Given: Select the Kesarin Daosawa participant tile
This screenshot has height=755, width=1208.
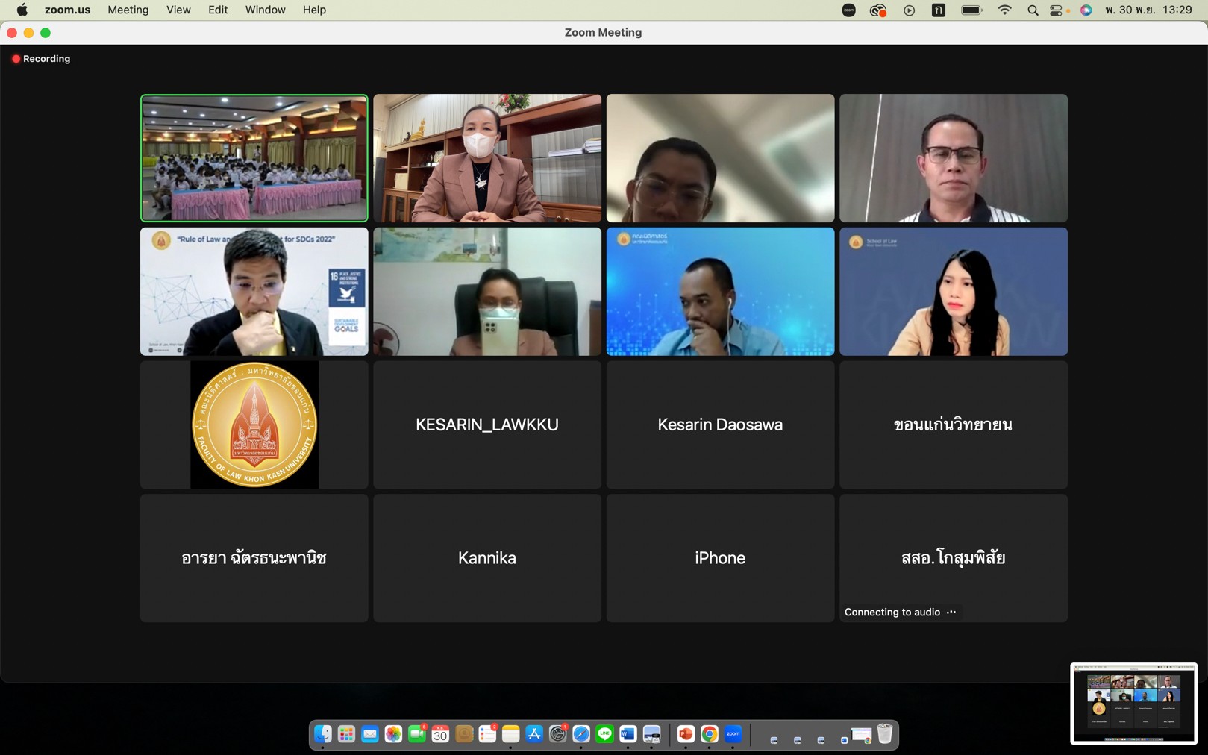Looking at the screenshot, I should pyautogui.click(x=720, y=425).
